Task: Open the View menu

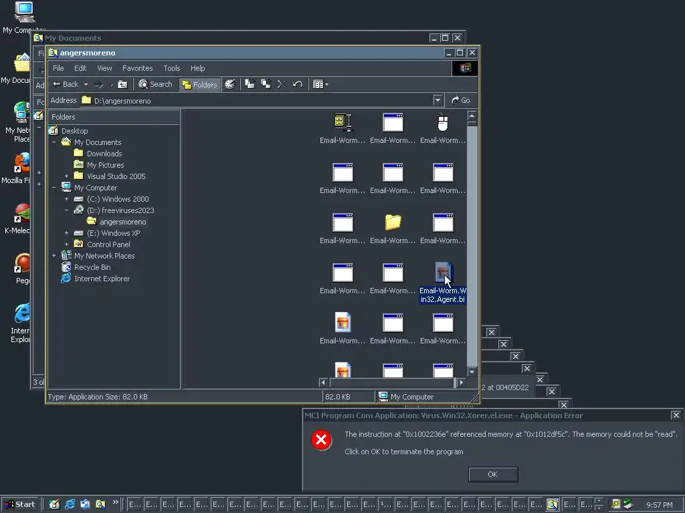Action: click(x=104, y=68)
